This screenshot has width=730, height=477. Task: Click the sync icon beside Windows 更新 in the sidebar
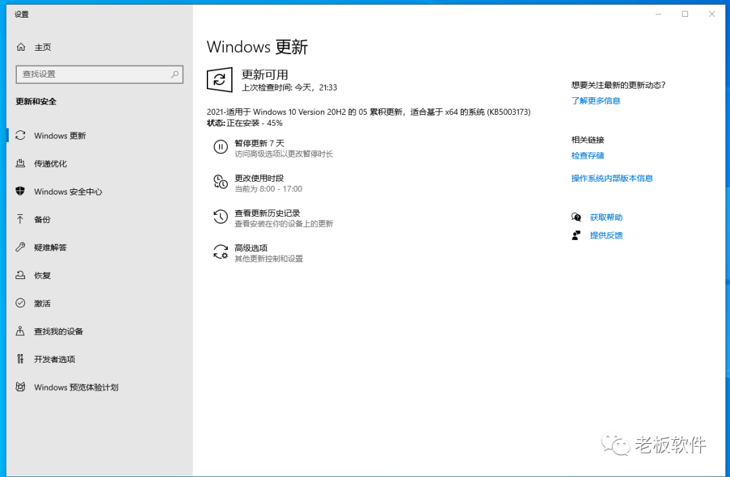[x=20, y=135]
